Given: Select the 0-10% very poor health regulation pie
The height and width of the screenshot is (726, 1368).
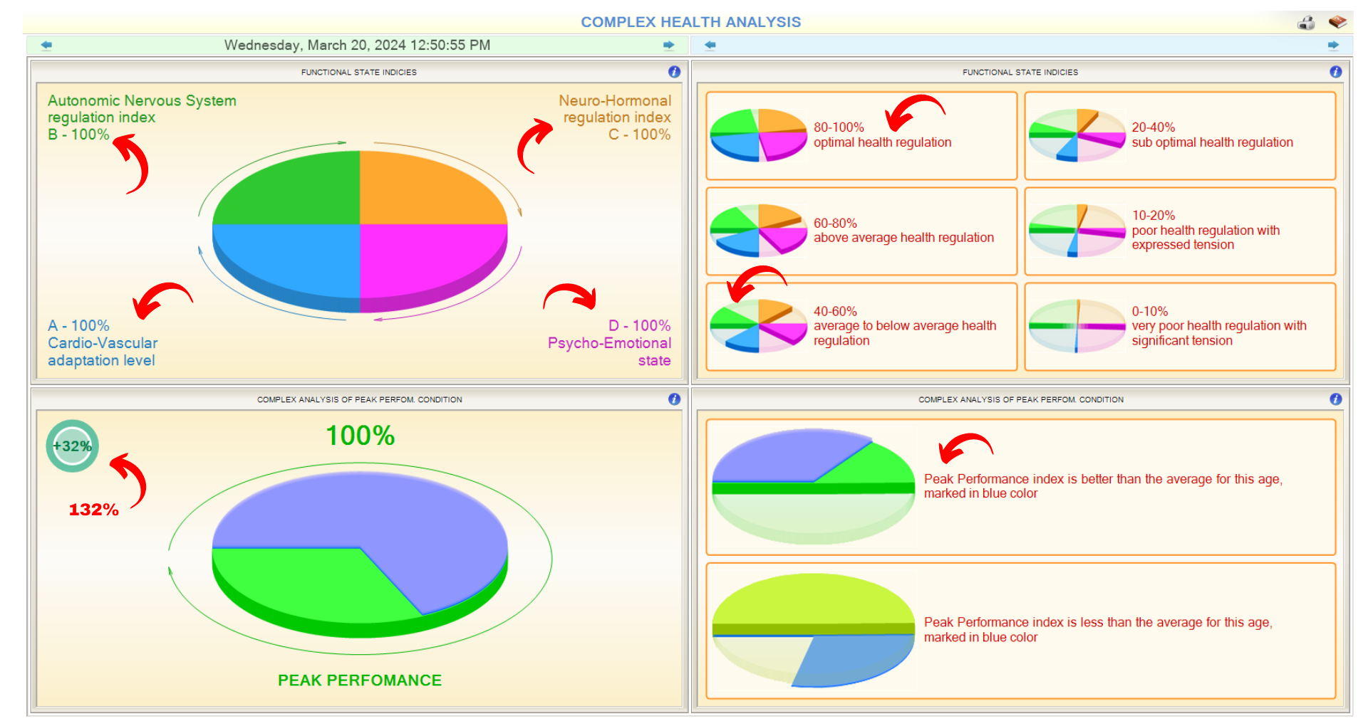Looking at the screenshot, I should pyautogui.click(x=1077, y=326).
